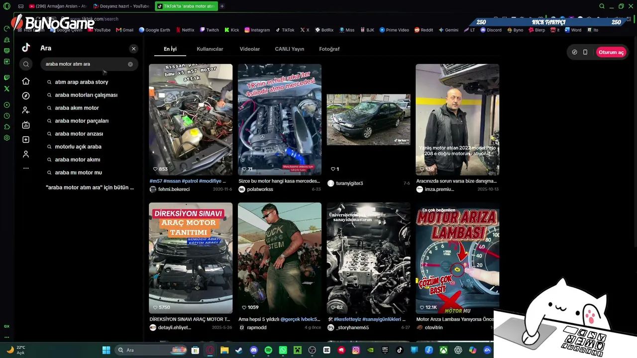Open the Windows Start menu

point(106,350)
